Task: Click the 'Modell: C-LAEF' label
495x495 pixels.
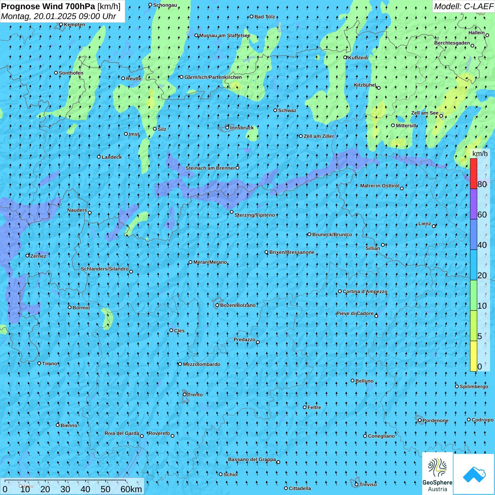Action: [464, 6]
